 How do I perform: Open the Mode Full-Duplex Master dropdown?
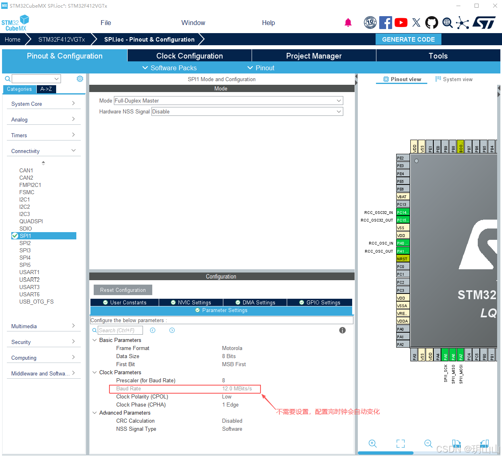click(229, 101)
